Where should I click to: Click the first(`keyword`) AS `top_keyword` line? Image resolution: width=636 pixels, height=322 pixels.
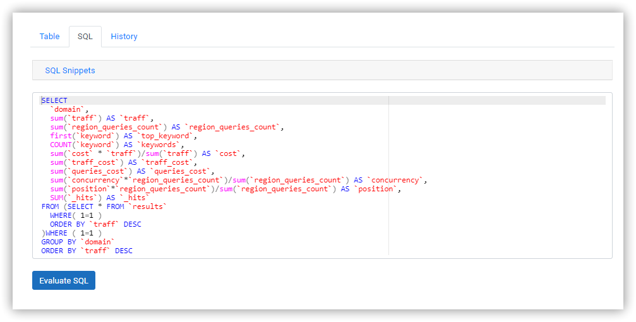click(124, 136)
